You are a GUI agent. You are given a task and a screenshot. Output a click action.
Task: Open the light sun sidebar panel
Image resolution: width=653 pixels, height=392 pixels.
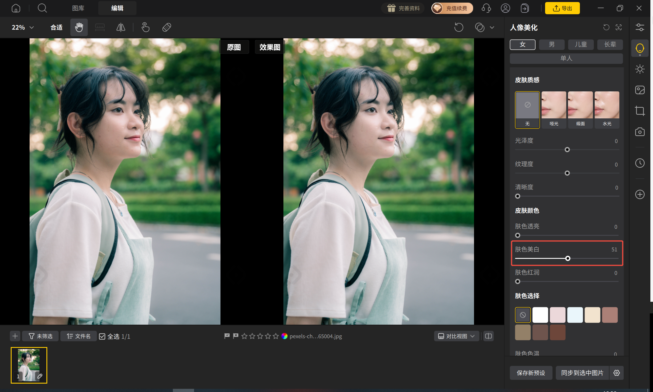pos(640,69)
